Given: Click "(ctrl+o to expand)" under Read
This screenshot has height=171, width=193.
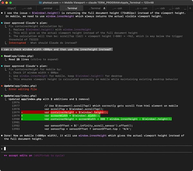Looking at the screenshot, I should pyautogui.click(x=44, y=59).
